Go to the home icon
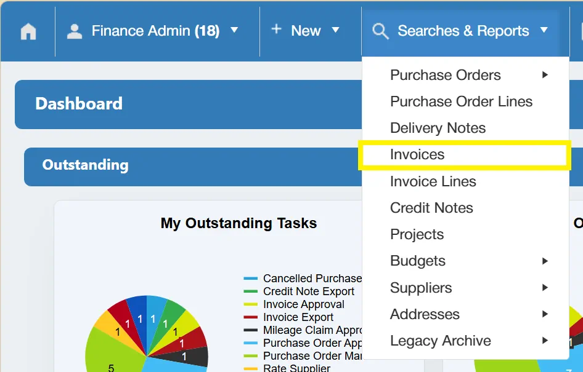The height and width of the screenshot is (372, 583). pos(28,31)
